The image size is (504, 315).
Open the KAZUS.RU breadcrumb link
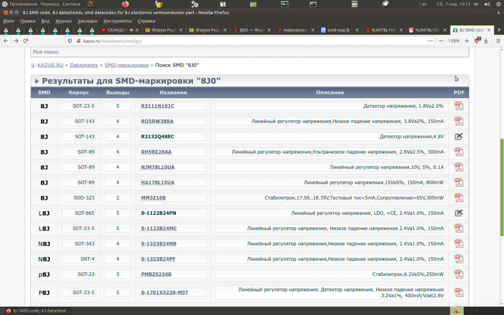pos(50,65)
